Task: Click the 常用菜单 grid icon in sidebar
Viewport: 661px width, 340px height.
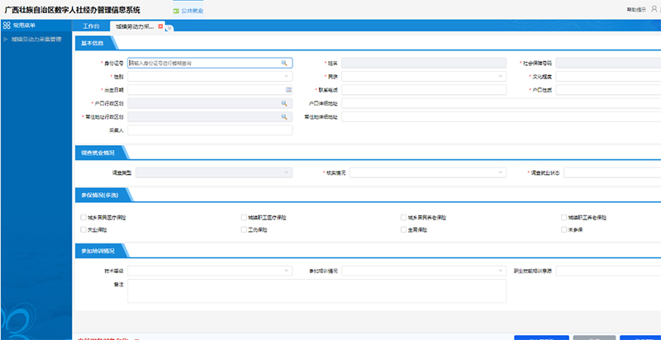Action: 7,26
